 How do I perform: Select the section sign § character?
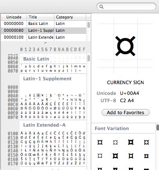[x=51, y=95]
